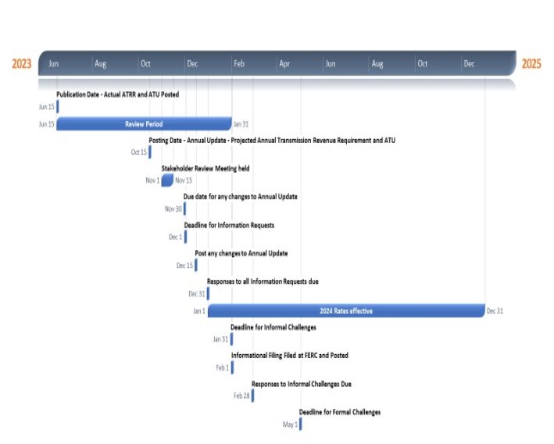
Task: Click the Nov 15 date label
Action: pyautogui.click(x=184, y=181)
